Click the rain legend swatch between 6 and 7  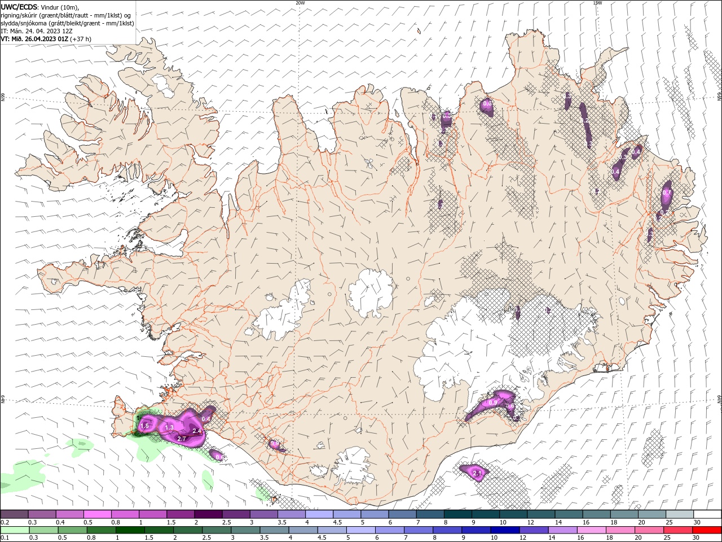(x=389, y=530)
